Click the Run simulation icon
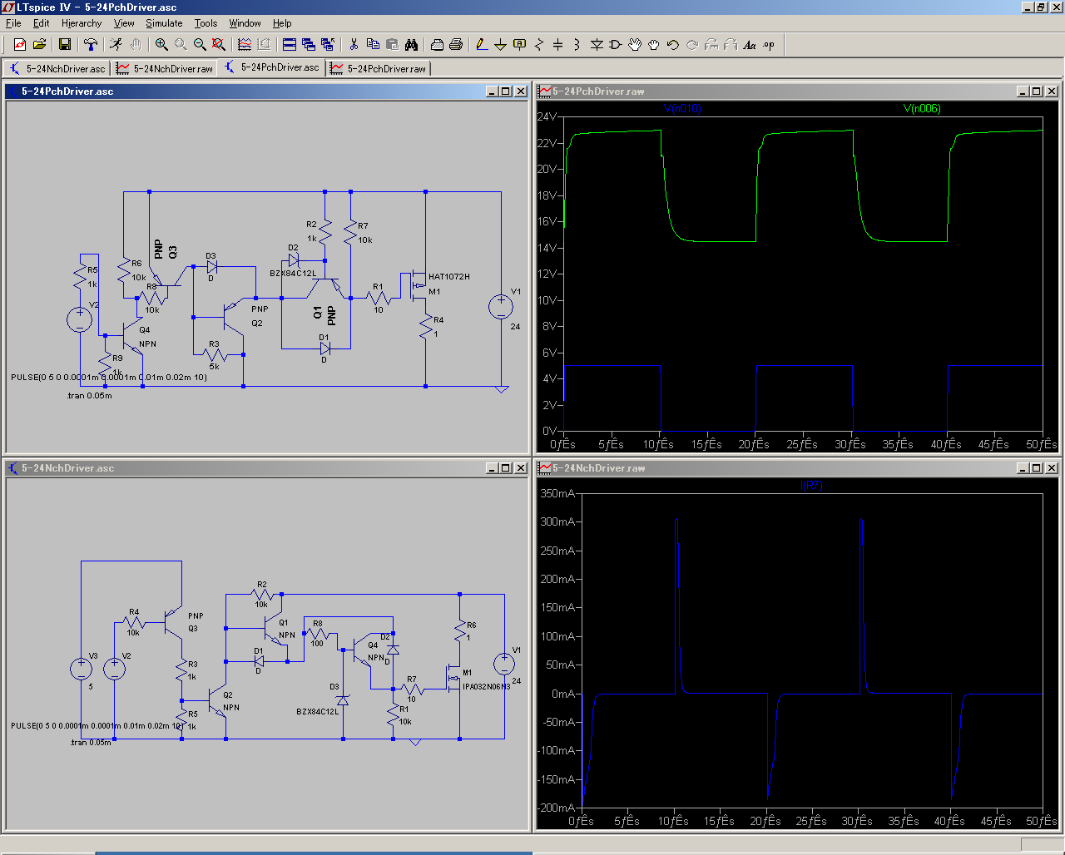Viewport: 1065px width, 855px height. tap(115, 45)
